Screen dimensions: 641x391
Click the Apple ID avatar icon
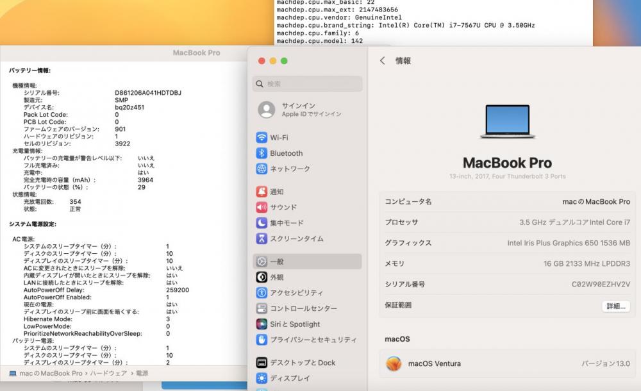pyautogui.click(x=267, y=110)
